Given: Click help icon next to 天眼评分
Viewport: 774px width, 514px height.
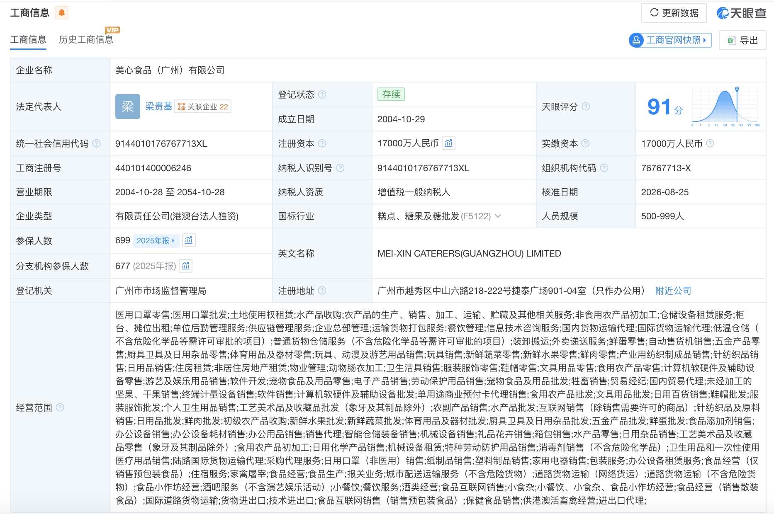Looking at the screenshot, I should click(586, 107).
